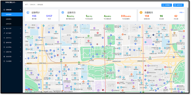This screenshot has width=191, height=95.
Task: Click the 设备状态 card title
Action: pos(72,12)
